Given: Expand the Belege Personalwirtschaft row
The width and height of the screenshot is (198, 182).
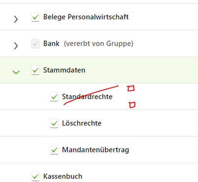Looking at the screenshot, I should point(16,19).
